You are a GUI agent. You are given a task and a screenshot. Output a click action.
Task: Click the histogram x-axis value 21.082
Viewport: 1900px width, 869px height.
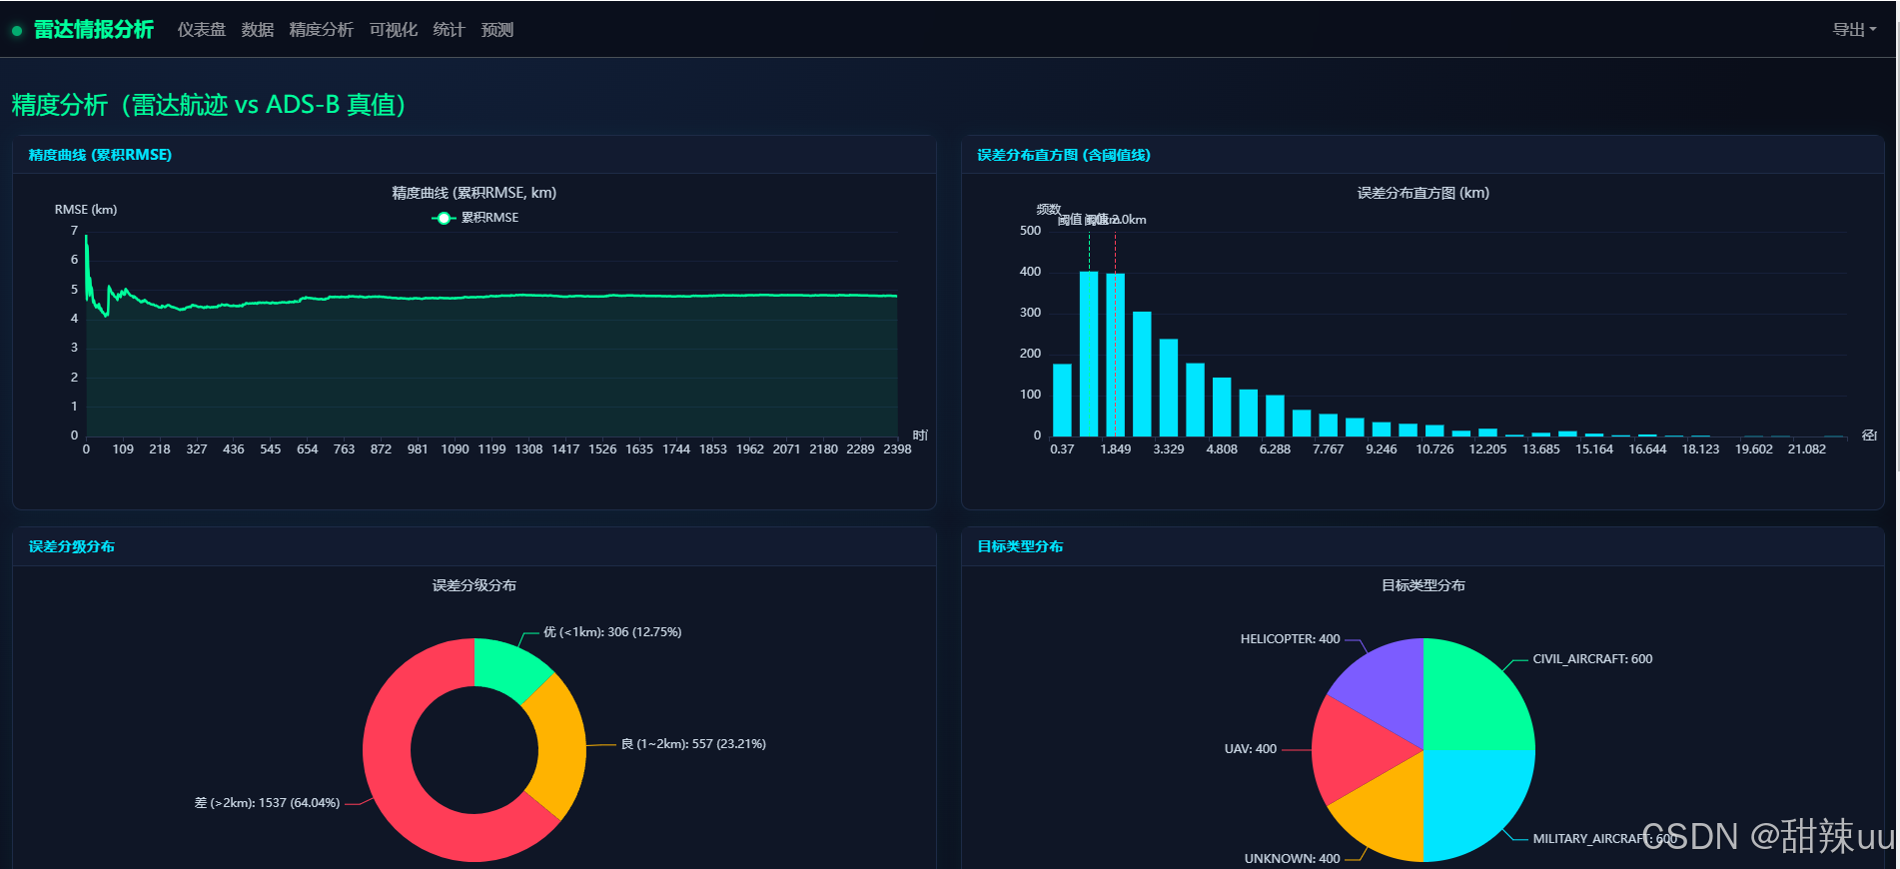click(1806, 449)
